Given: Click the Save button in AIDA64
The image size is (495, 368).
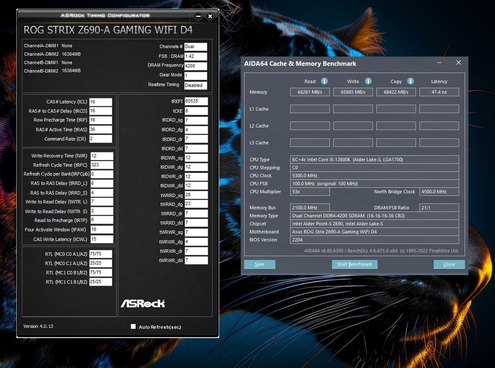Looking at the screenshot, I should (259, 264).
